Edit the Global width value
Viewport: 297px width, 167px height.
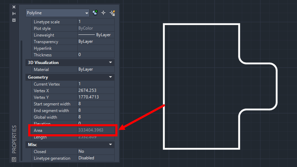point(96,117)
